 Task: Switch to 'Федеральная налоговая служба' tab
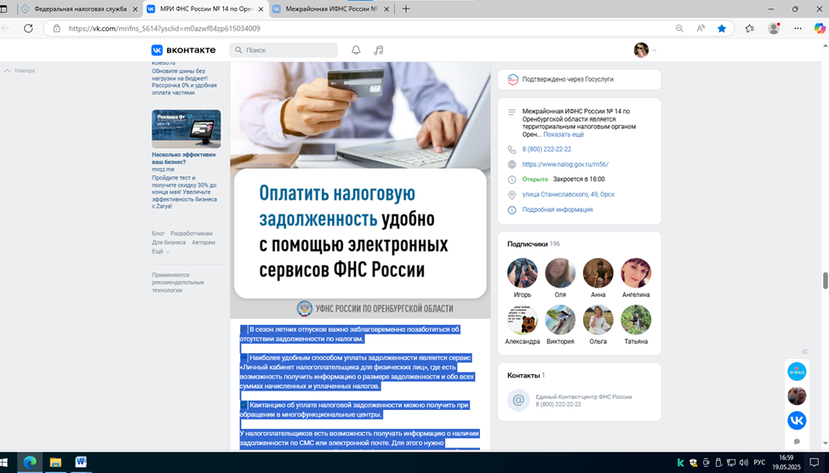[75, 9]
